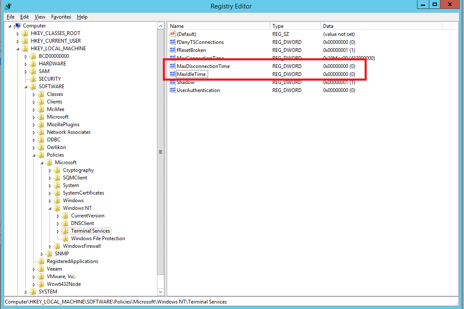This screenshot has height=309, width=464.
Task: Select the MaxDisconnectionTime DWORD icon
Action: 173,66
